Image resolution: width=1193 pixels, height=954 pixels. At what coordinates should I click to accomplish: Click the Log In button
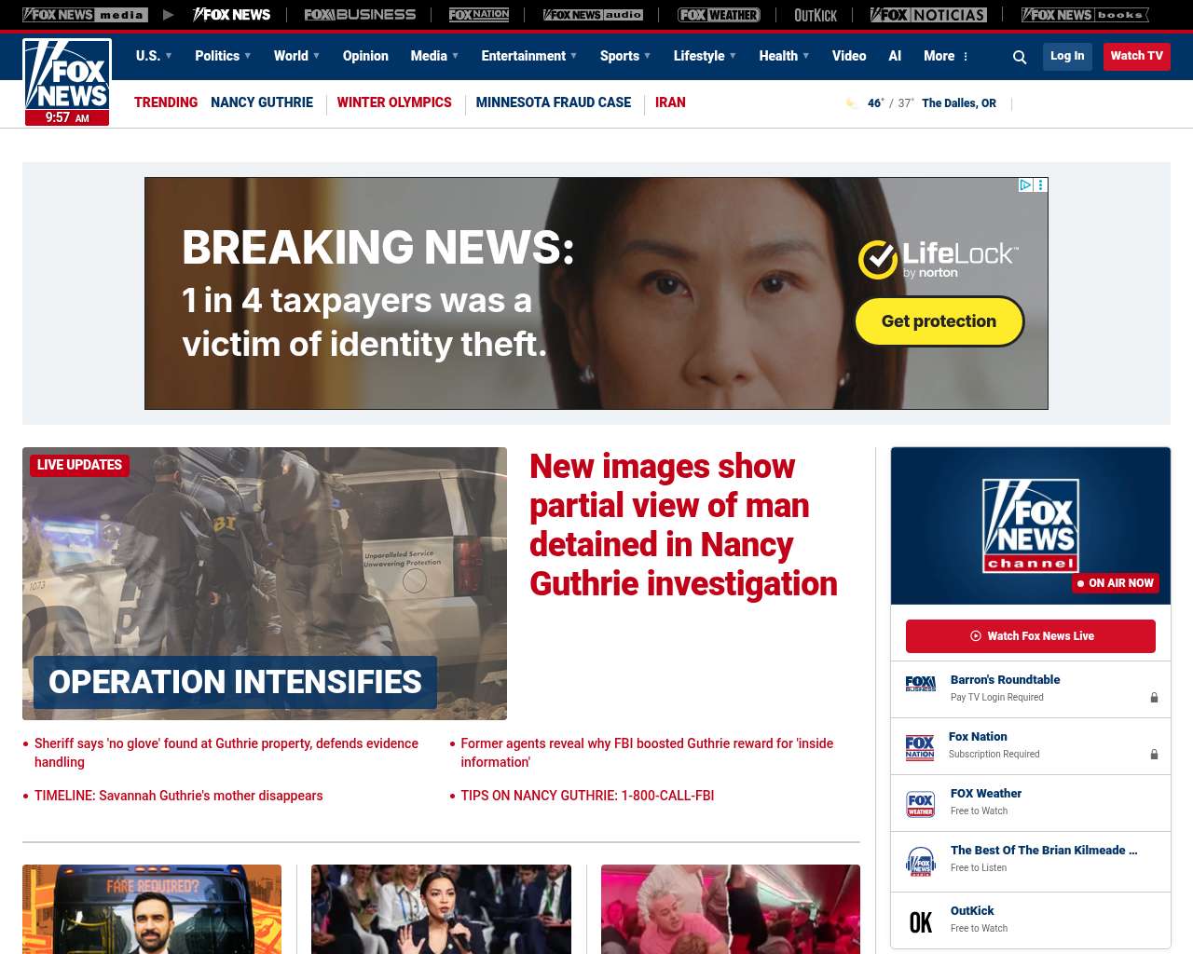[1067, 56]
